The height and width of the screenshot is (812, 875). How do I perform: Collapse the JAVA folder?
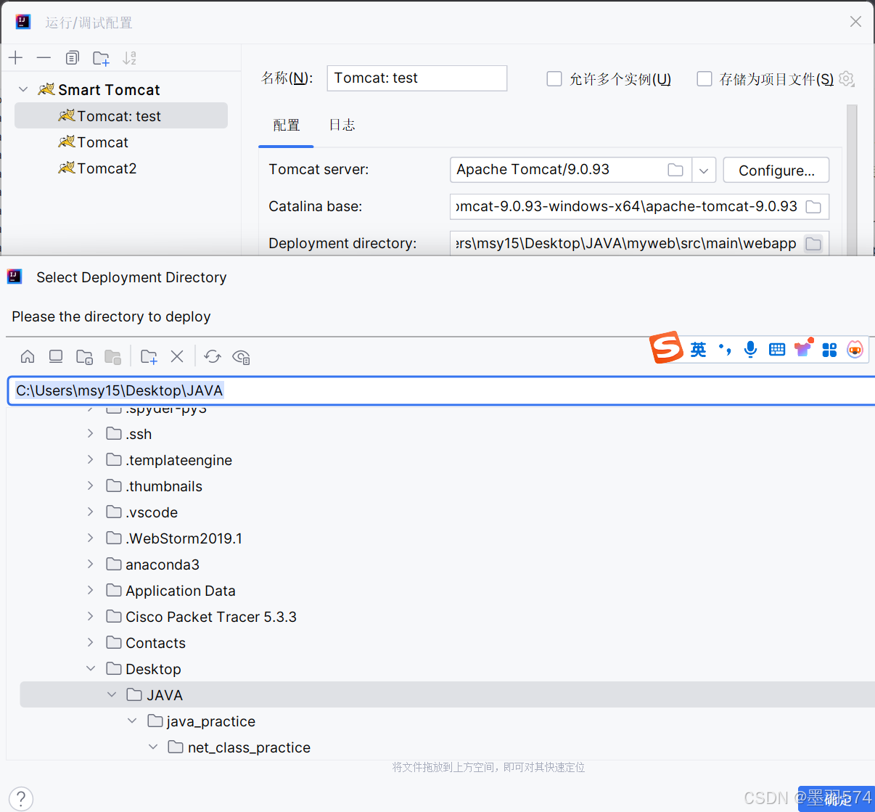click(112, 694)
